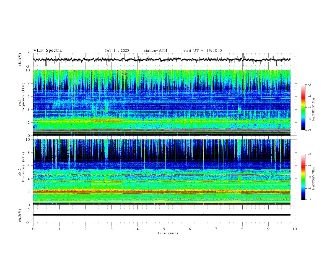Click time axis tick label "10"

[295, 229]
